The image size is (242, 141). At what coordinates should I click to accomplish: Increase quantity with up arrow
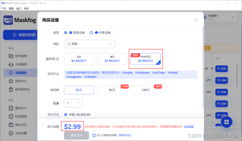point(79,102)
